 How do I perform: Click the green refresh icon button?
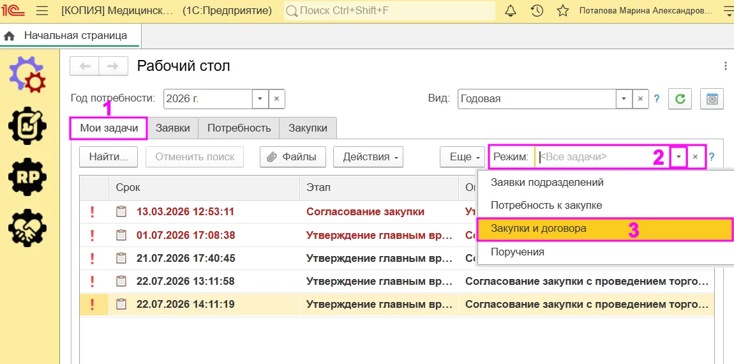coord(680,99)
